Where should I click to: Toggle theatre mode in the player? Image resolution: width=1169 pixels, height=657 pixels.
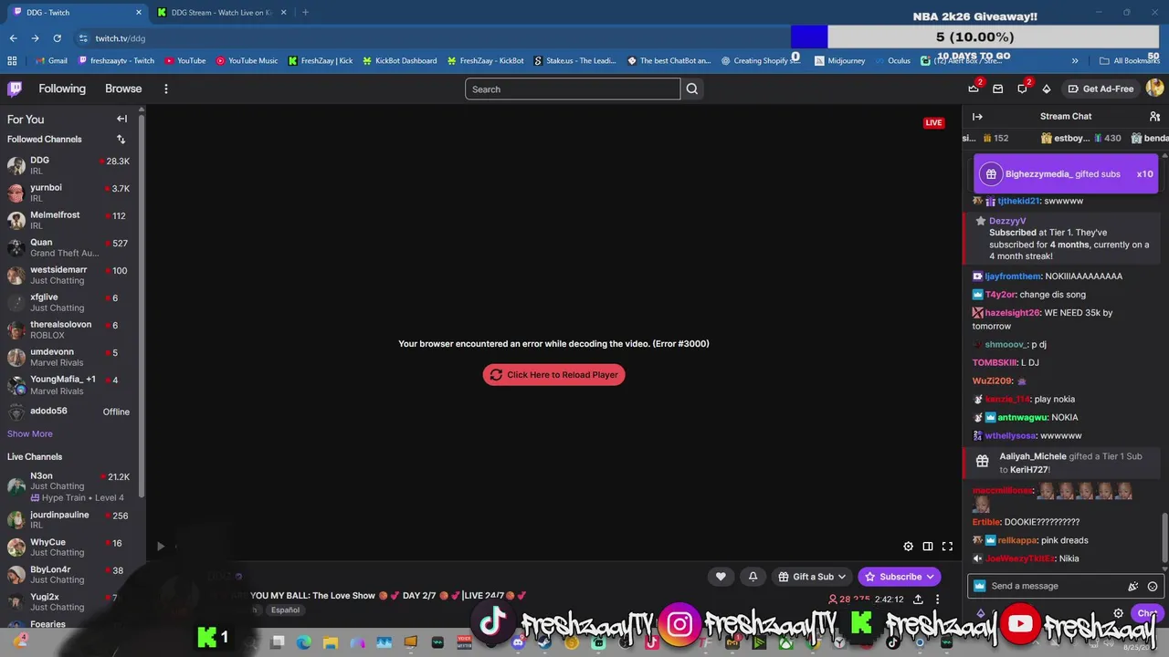click(x=928, y=547)
